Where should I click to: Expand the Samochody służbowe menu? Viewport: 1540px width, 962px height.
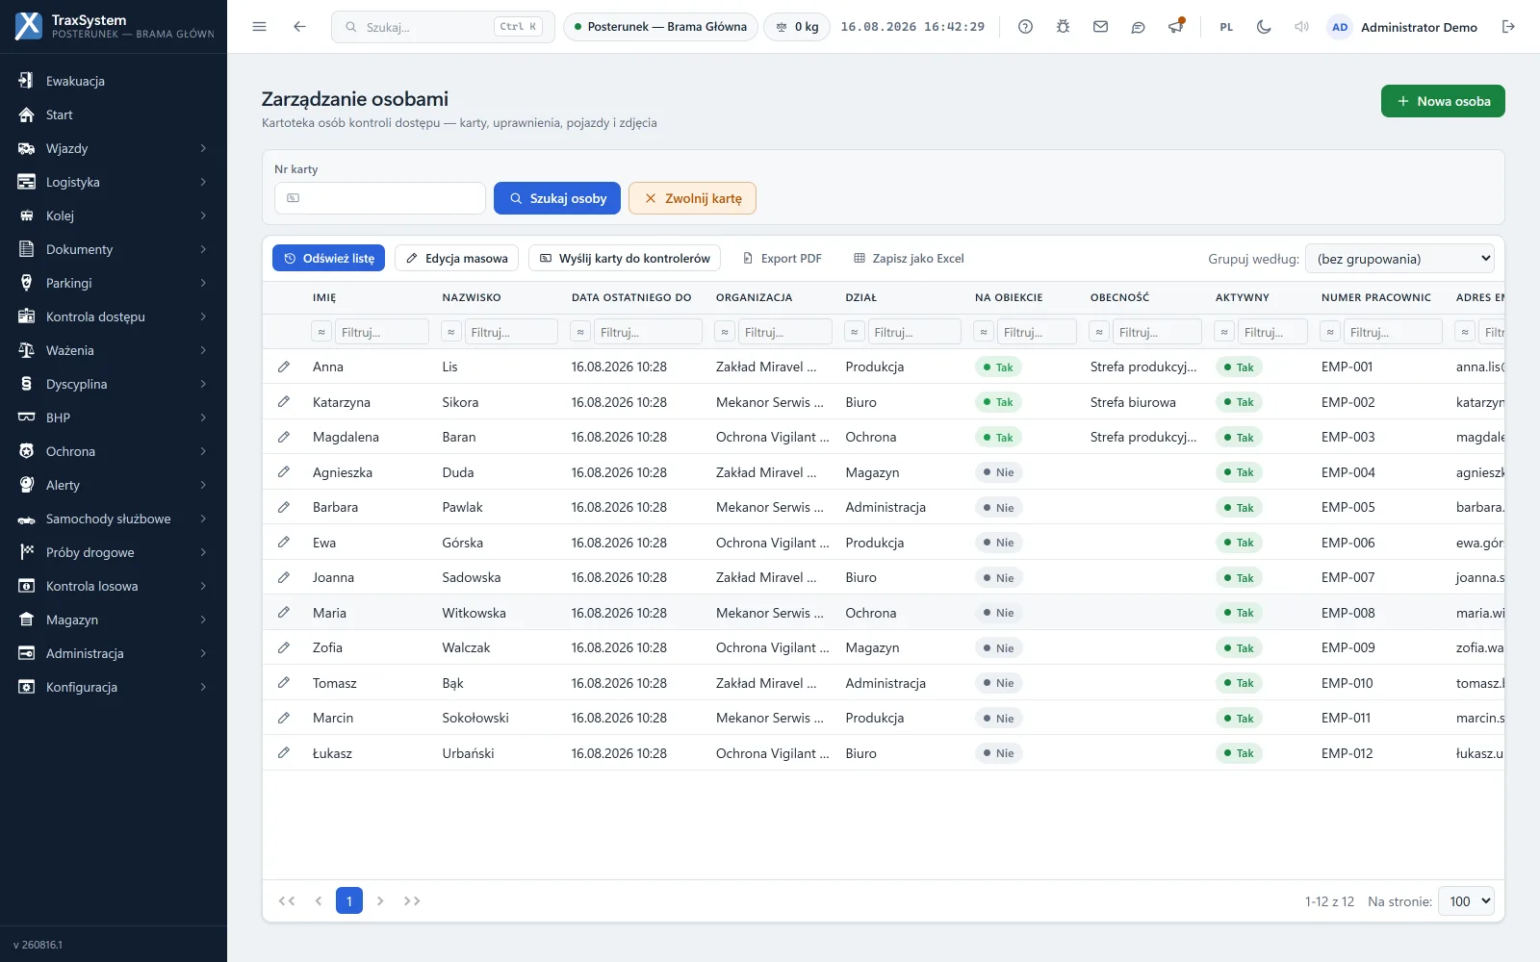click(x=114, y=519)
